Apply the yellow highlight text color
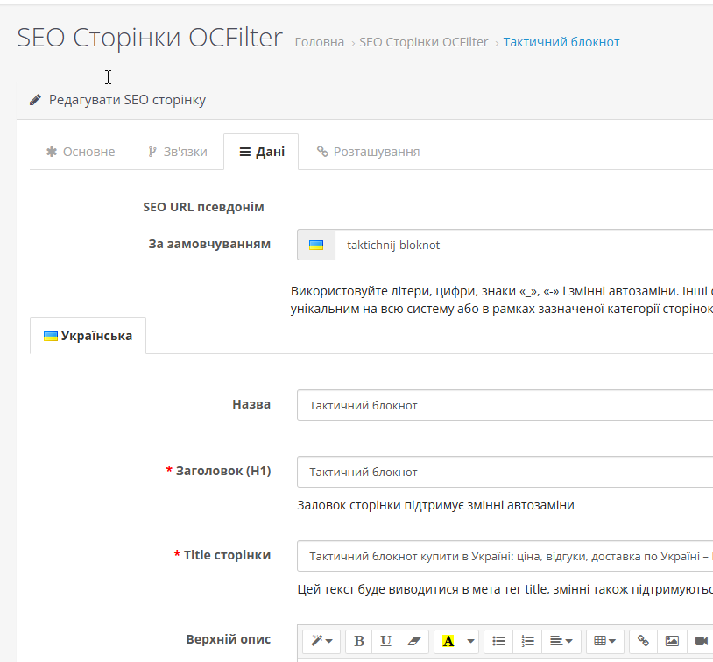The width and height of the screenshot is (713, 662). coord(448,641)
